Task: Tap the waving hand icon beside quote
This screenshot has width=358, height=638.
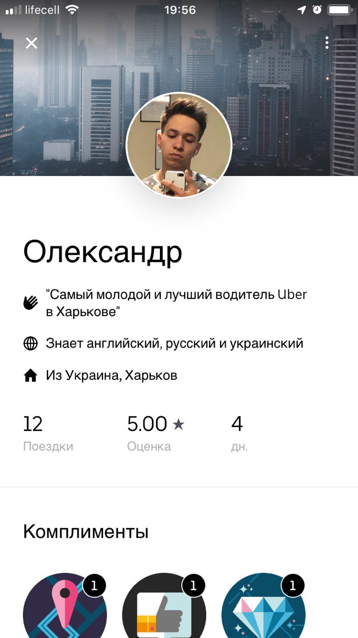Action: point(31,303)
